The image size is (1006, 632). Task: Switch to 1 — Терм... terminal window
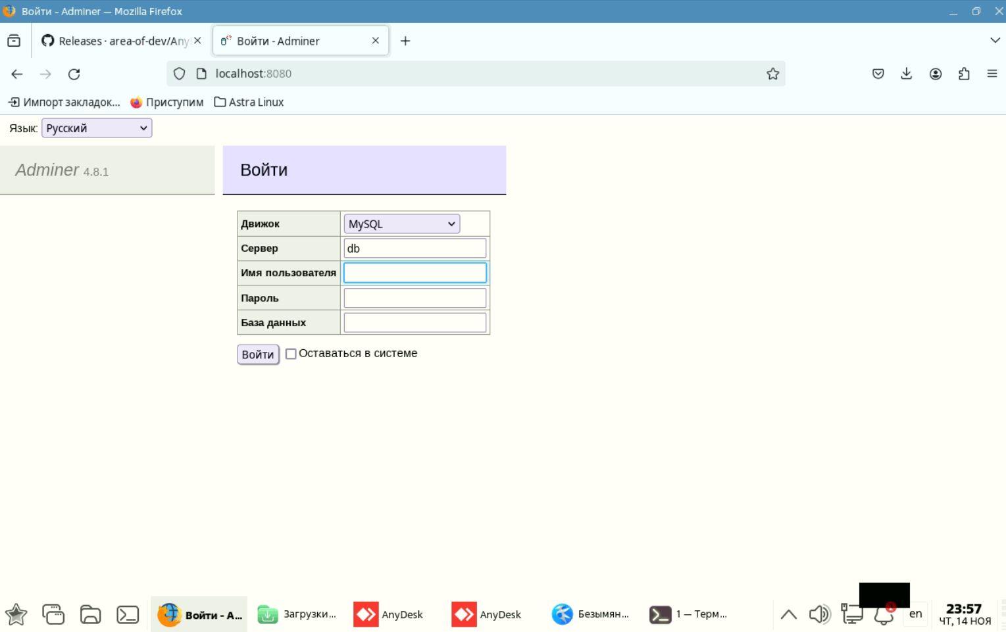click(689, 614)
